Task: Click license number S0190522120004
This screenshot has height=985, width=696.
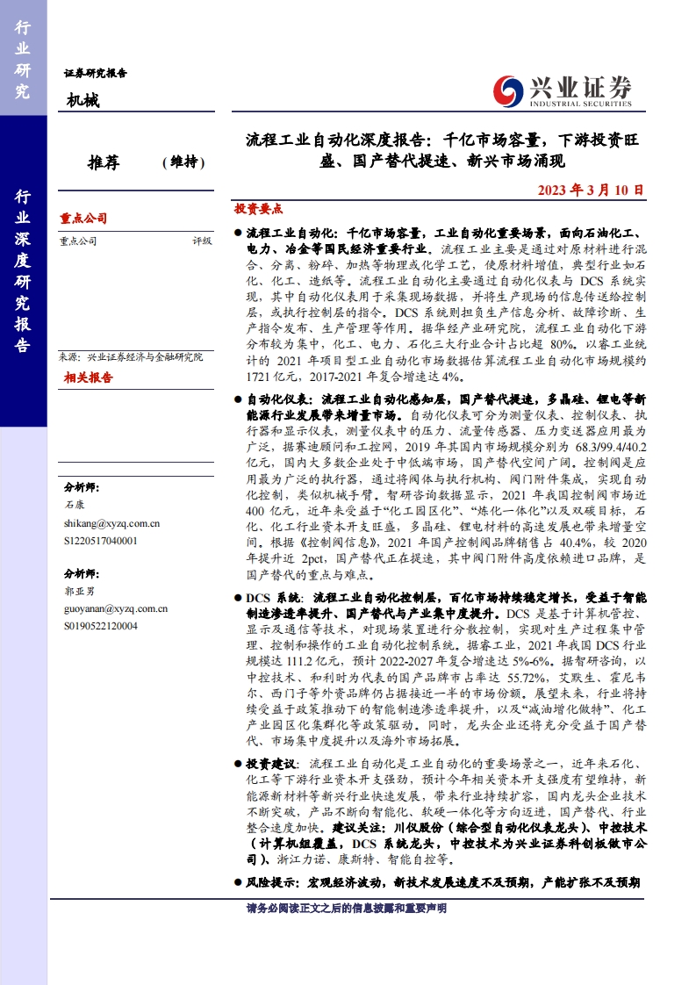Action: tap(101, 625)
